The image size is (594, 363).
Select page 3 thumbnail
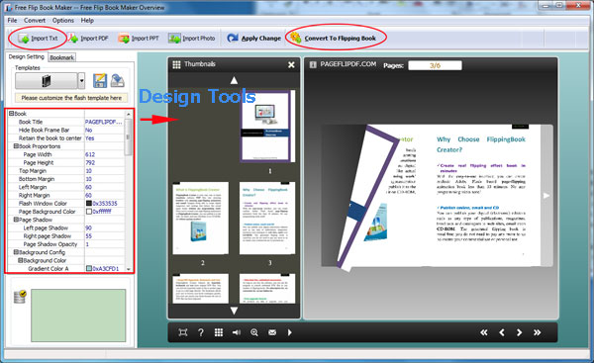coord(267,218)
